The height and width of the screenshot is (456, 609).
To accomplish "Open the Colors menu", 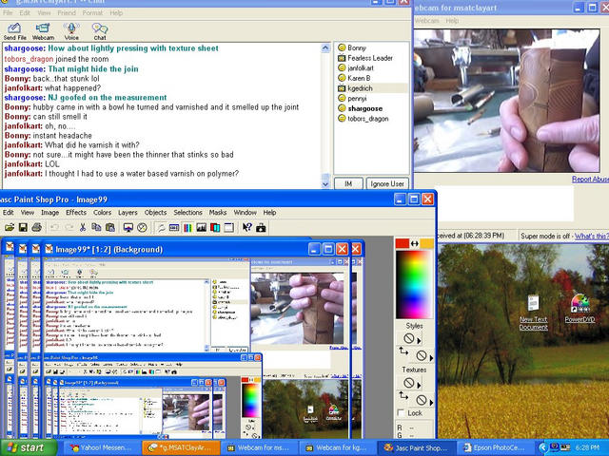I will pyautogui.click(x=102, y=213).
